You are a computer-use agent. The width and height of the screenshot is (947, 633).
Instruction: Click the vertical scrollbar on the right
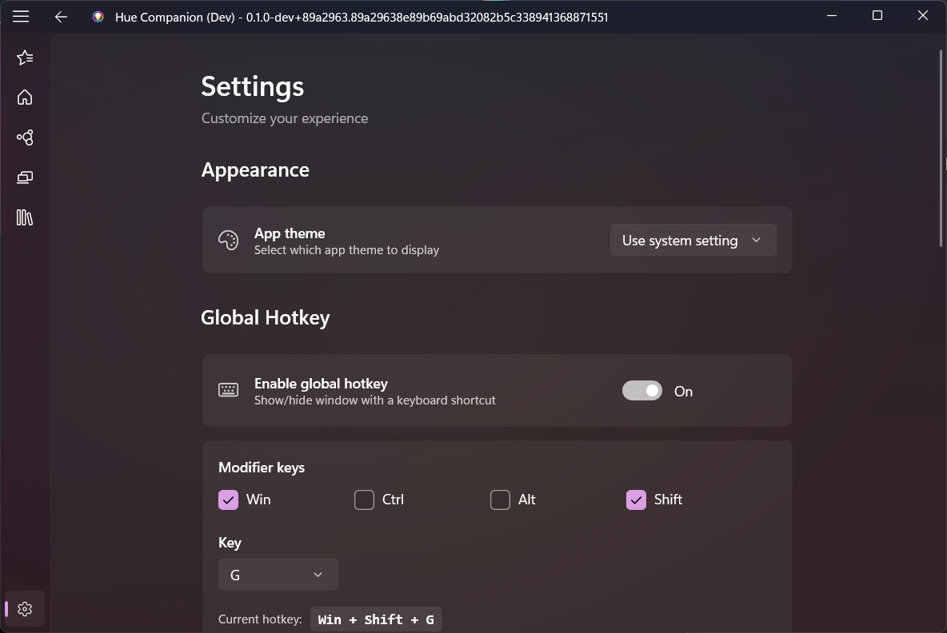(941, 149)
